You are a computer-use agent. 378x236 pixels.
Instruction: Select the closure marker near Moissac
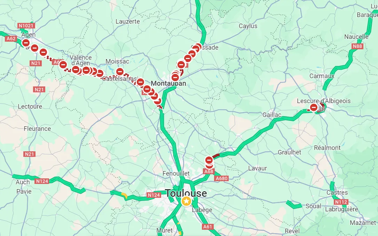pos(120,71)
